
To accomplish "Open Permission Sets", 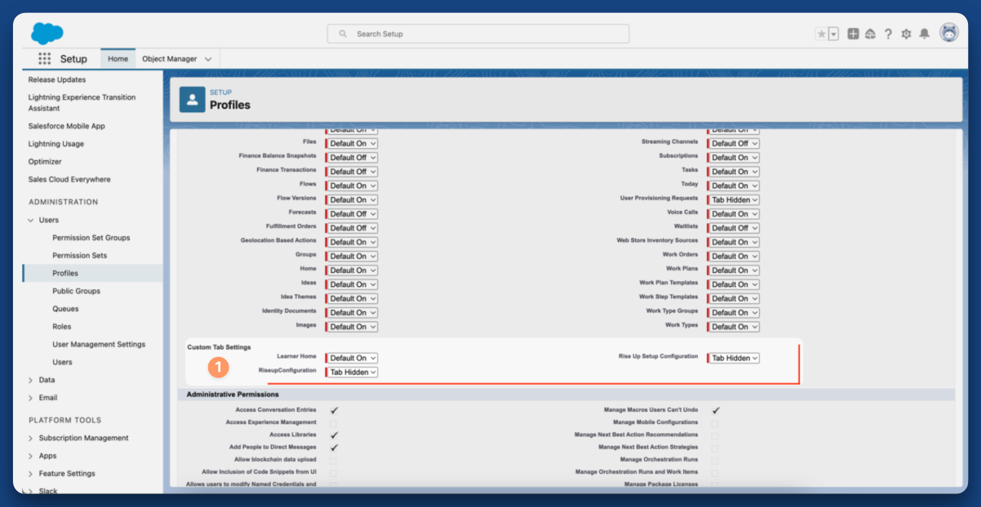I will [79, 255].
